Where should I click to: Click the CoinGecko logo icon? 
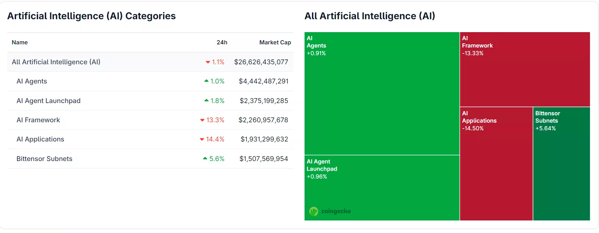tap(314, 211)
